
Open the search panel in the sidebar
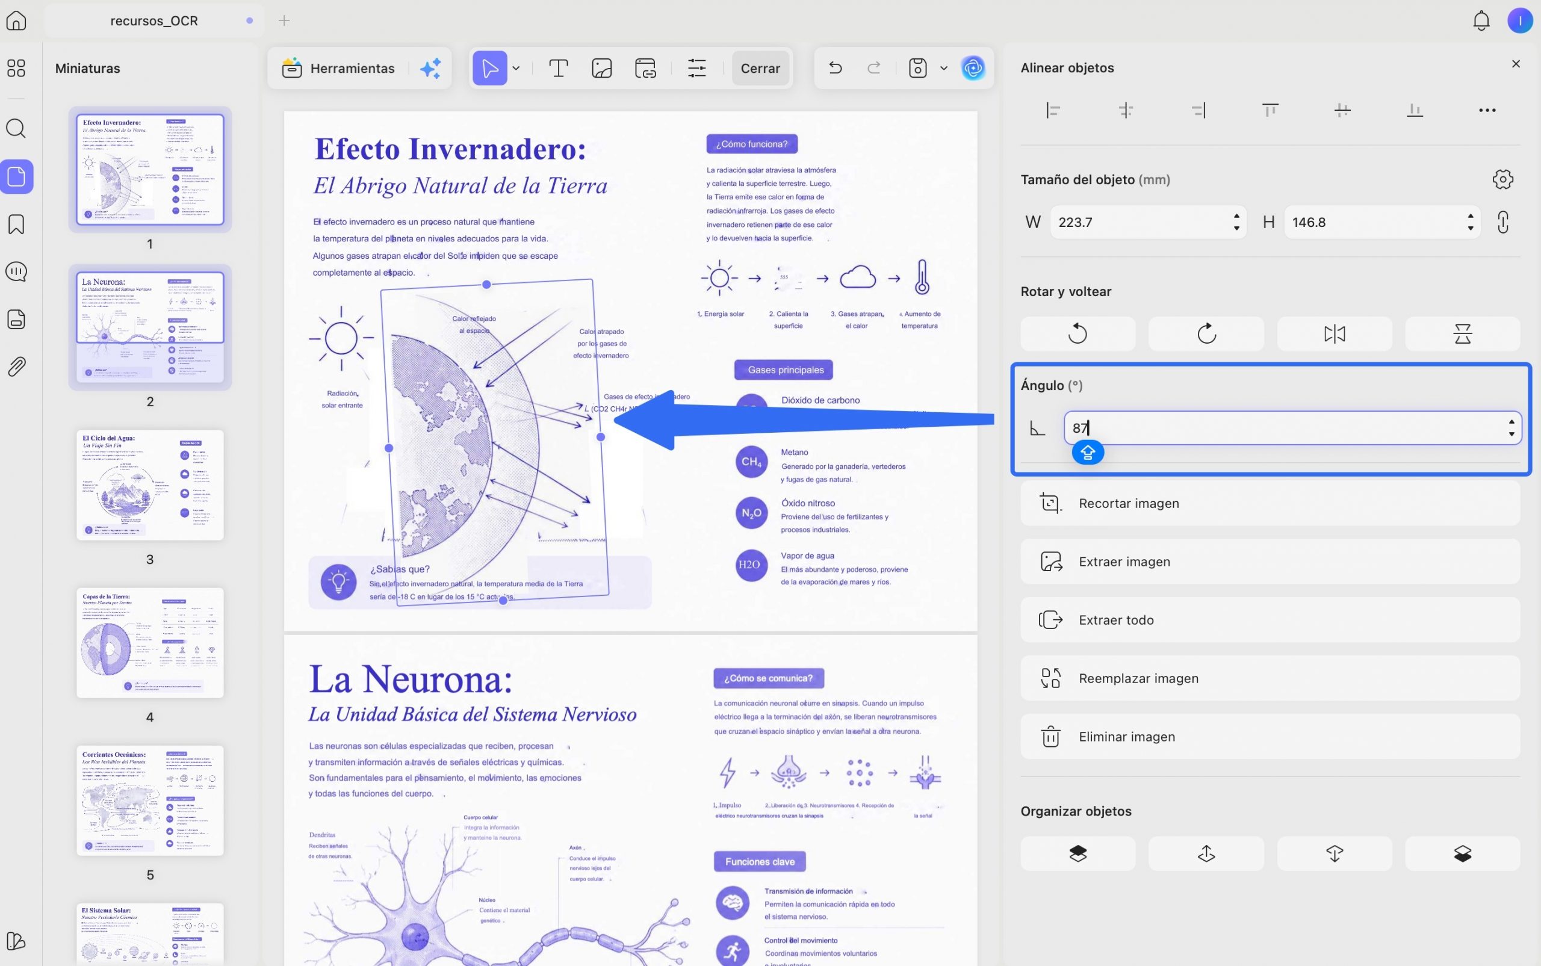point(16,128)
